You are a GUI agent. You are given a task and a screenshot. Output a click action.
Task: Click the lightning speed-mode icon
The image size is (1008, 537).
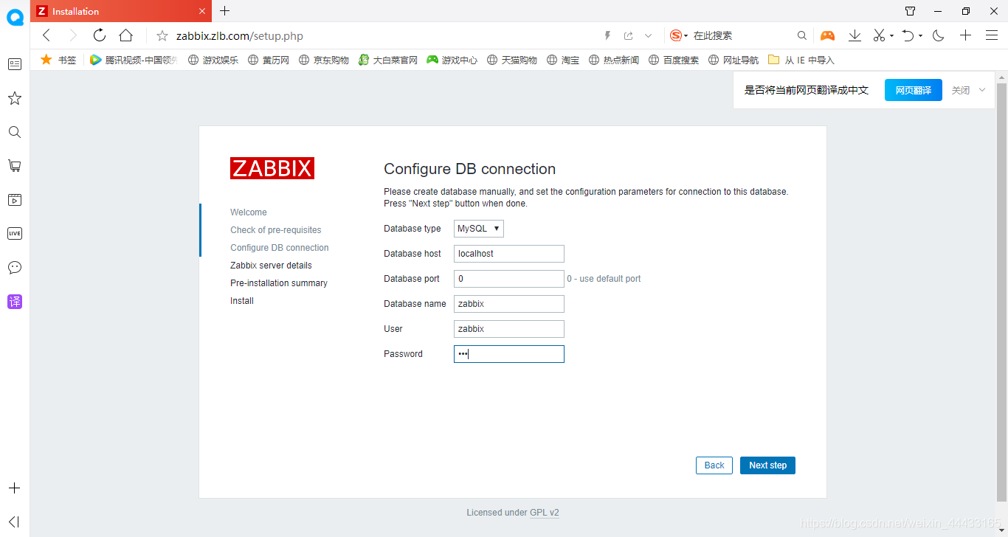click(x=608, y=35)
